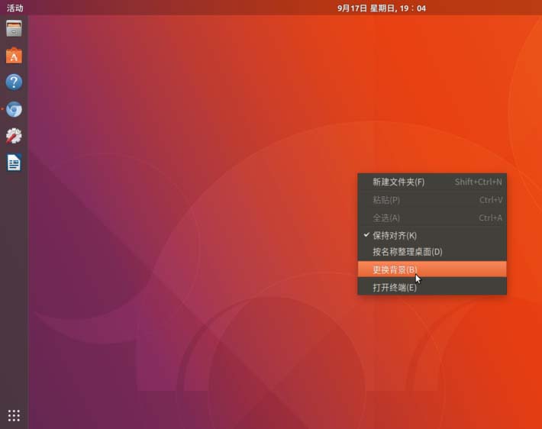Screen dimensions: 542x429
Task: Choose 更换背景(B) highlighted entry
Action: coord(432,269)
